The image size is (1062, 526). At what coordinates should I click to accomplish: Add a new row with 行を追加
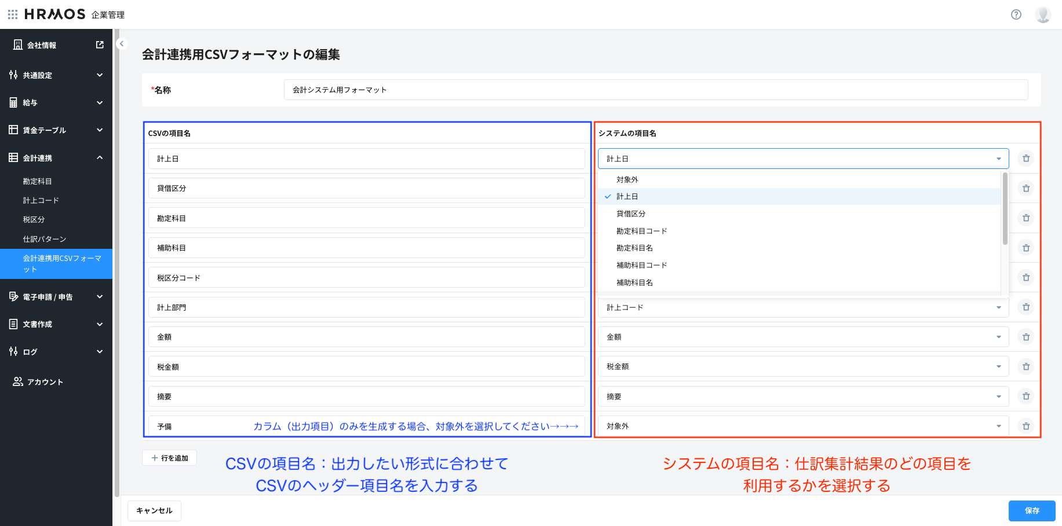(169, 457)
